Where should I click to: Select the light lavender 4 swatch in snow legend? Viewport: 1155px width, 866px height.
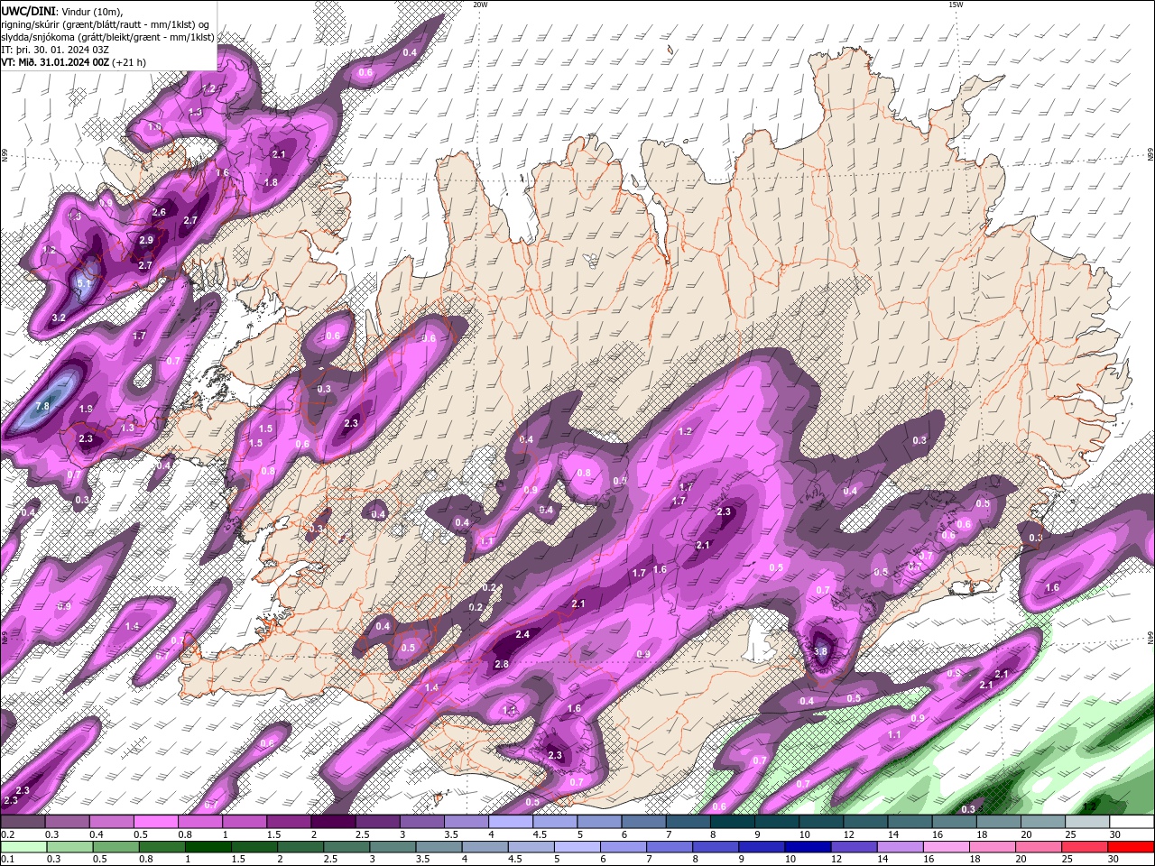(510, 822)
